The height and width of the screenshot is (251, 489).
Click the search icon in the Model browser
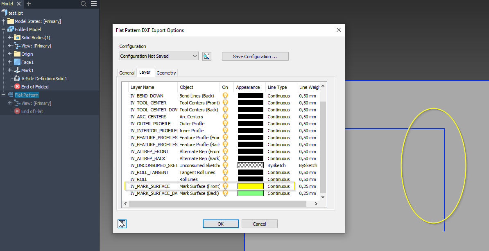84,4
